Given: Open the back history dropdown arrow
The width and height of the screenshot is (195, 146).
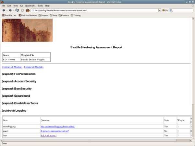Looking at the screenshot, I should click(7, 10).
